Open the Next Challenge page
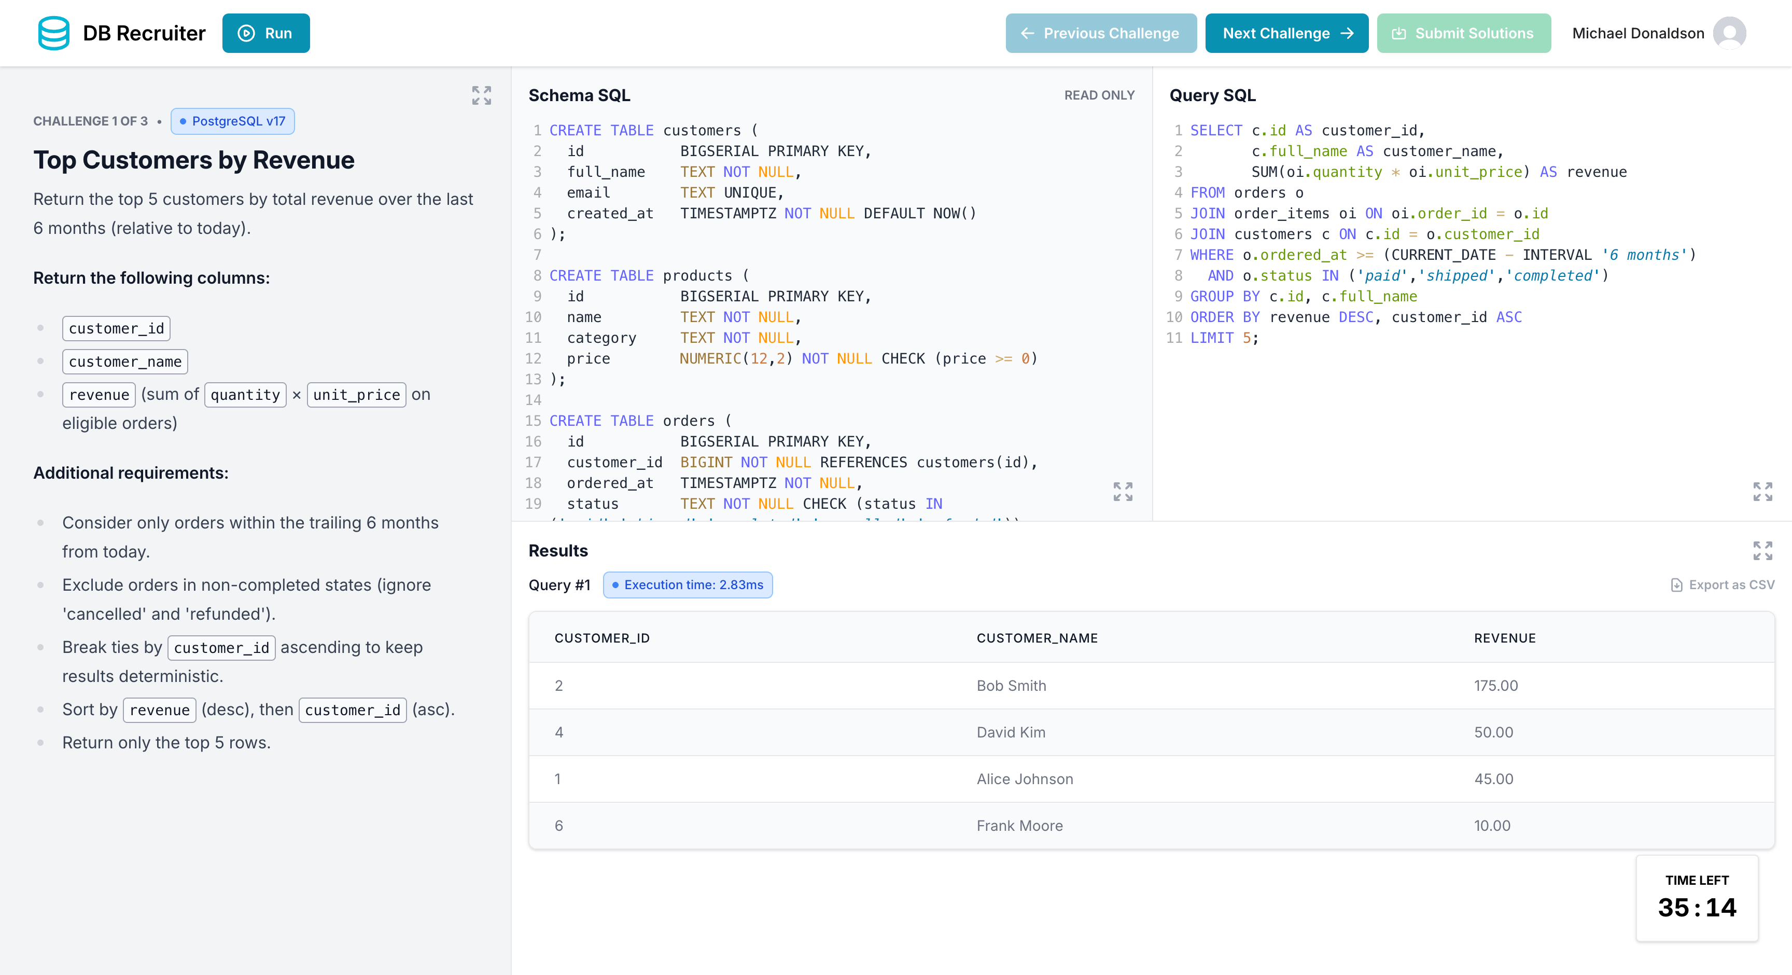 click(x=1286, y=33)
